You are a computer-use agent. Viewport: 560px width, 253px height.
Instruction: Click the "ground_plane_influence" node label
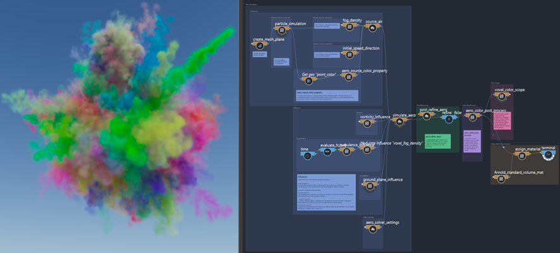383,180
